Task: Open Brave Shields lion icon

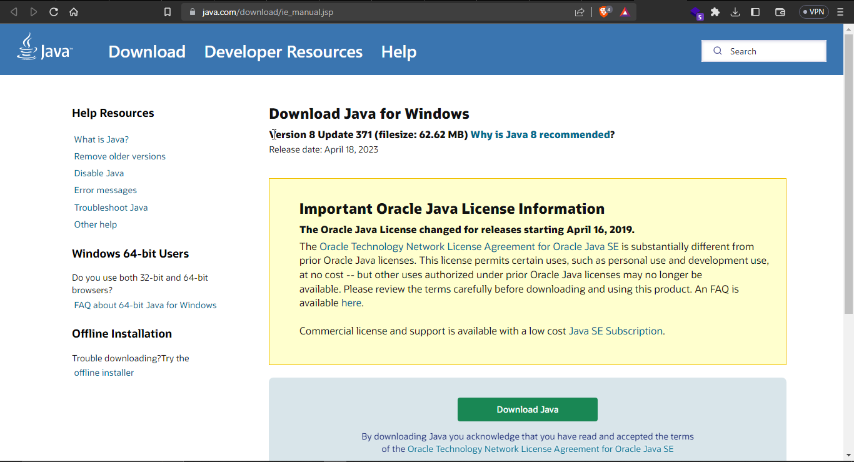Action: tap(605, 12)
